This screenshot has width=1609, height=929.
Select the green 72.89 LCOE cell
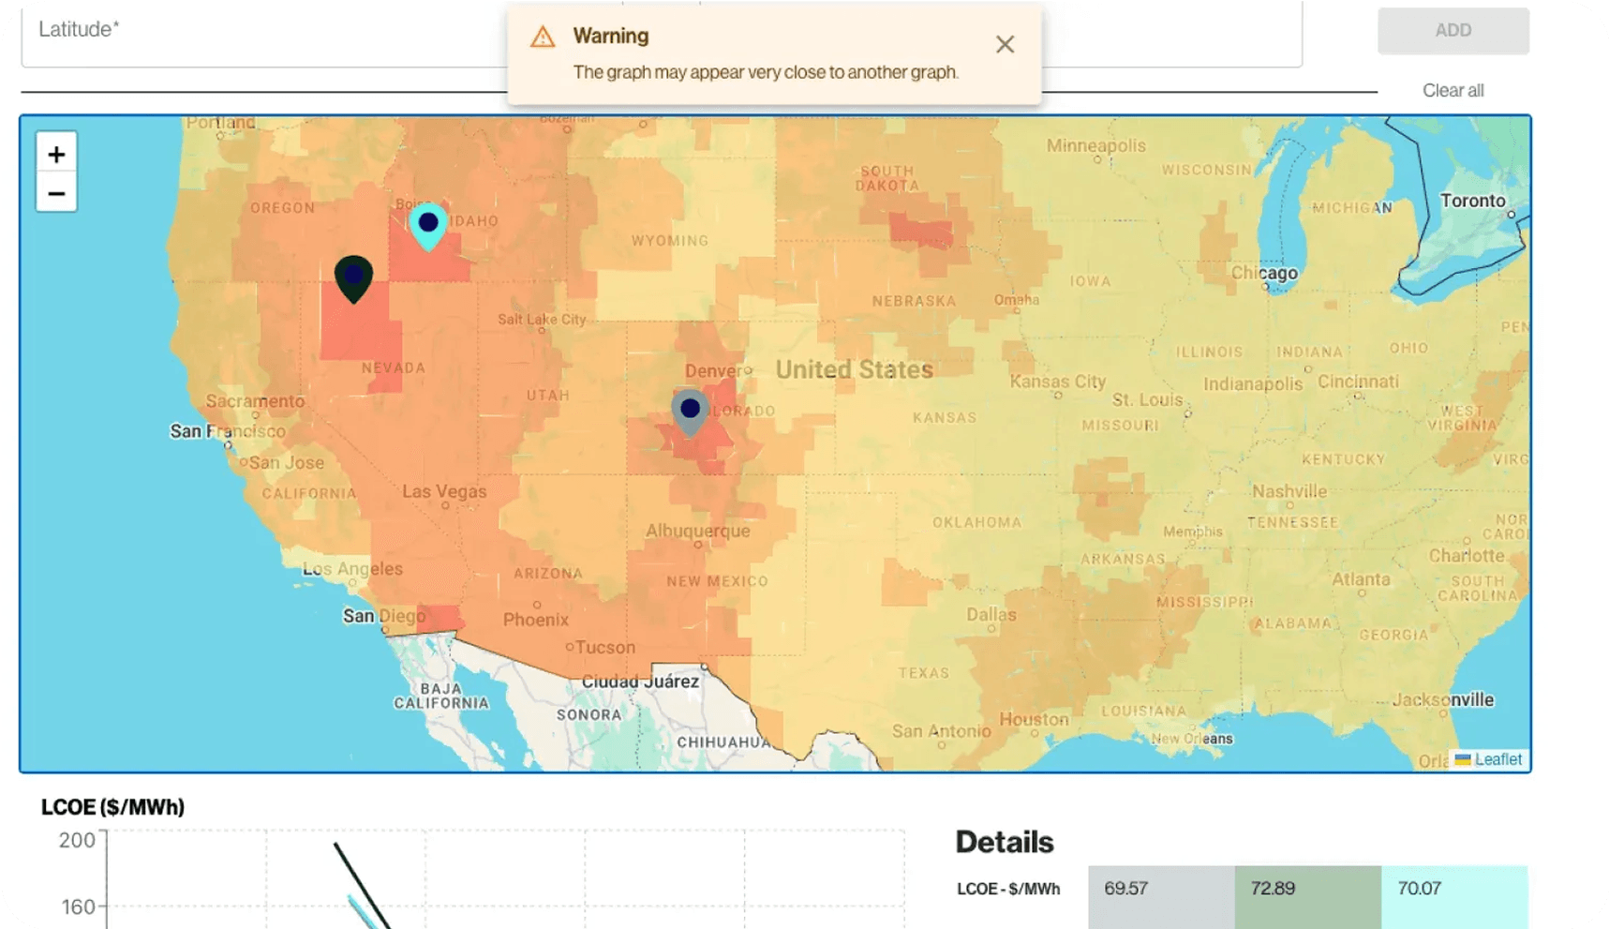pos(1306,889)
